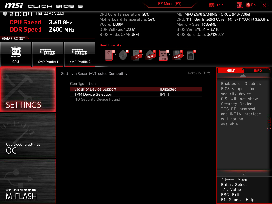Screen dimensions: 272x204
Task: Click the clock icon beside the time
Action: 5,14
